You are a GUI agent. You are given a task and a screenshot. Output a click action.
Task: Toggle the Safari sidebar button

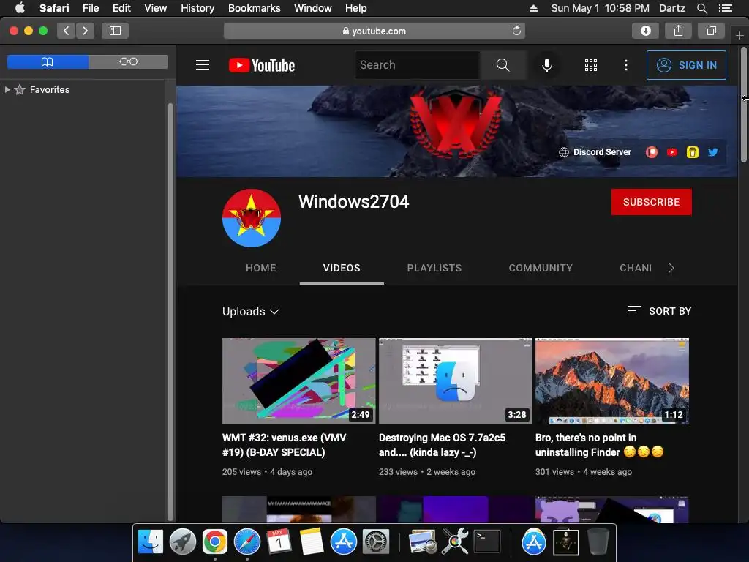(115, 31)
